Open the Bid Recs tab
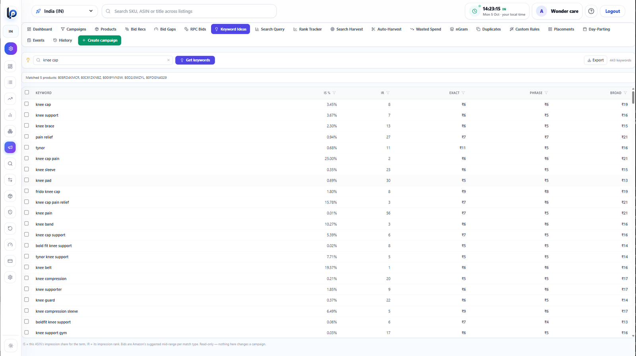 (x=135, y=29)
